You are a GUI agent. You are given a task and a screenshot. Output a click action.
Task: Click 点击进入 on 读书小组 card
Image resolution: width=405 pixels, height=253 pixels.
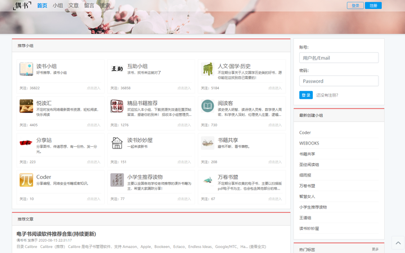[93, 88]
